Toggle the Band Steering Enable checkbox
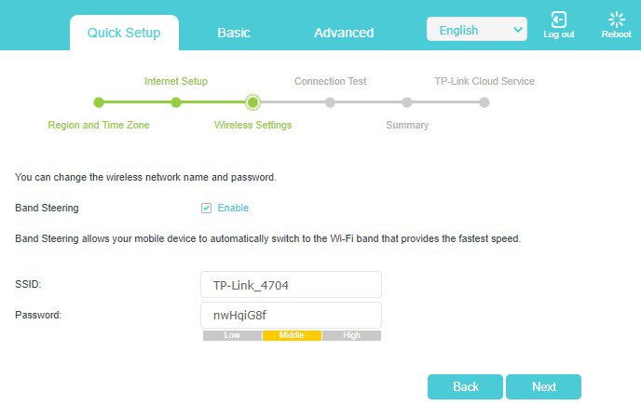This screenshot has width=641, height=419. pyautogui.click(x=206, y=208)
